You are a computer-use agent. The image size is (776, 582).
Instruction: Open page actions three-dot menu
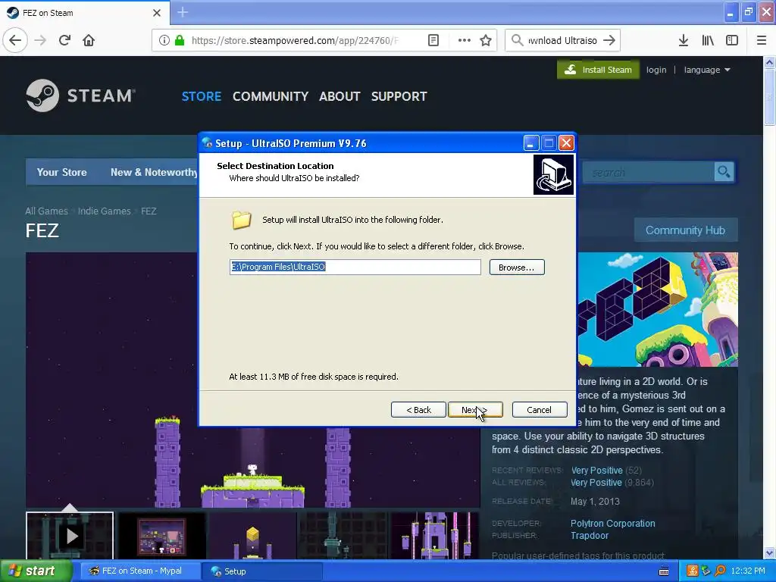tap(465, 40)
